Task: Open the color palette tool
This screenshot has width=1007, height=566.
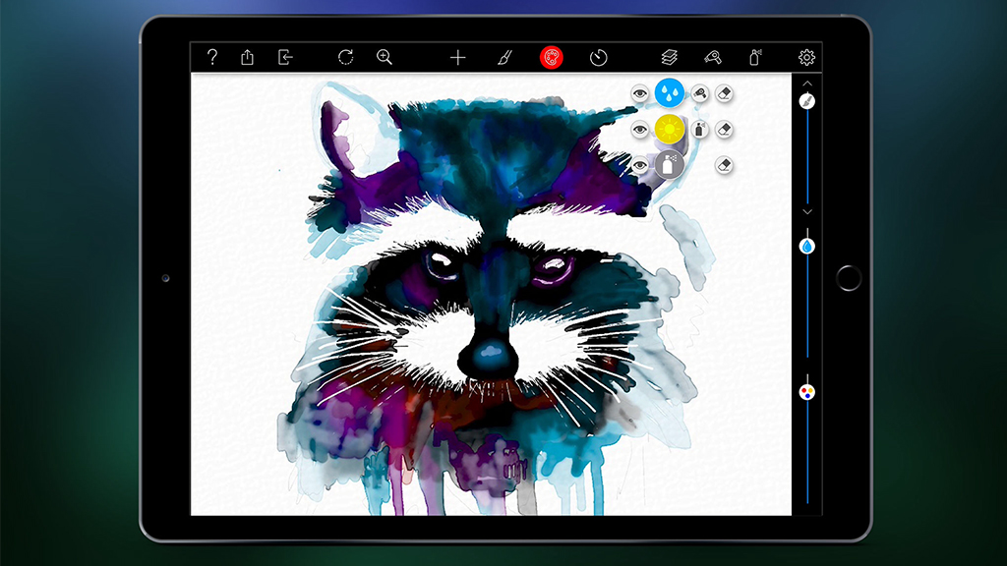Action: pyautogui.click(x=552, y=58)
